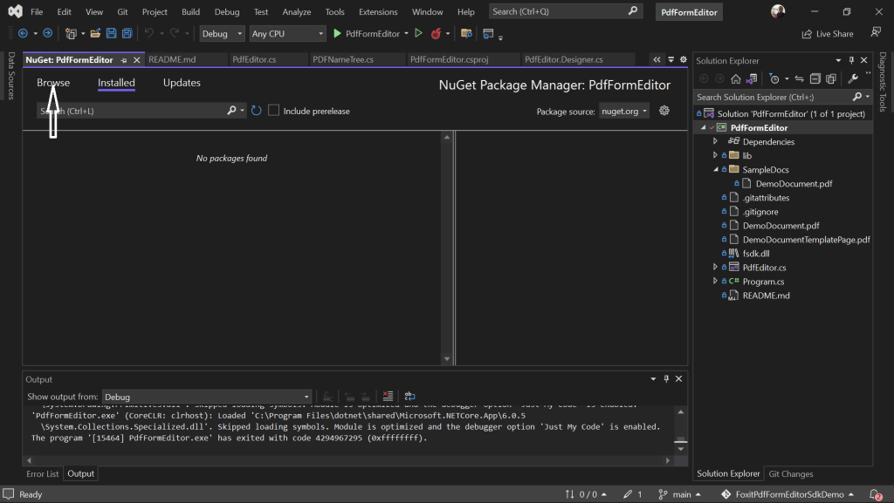Image resolution: width=894 pixels, height=503 pixels.
Task: Click the main branch in status bar
Action: 679,494
